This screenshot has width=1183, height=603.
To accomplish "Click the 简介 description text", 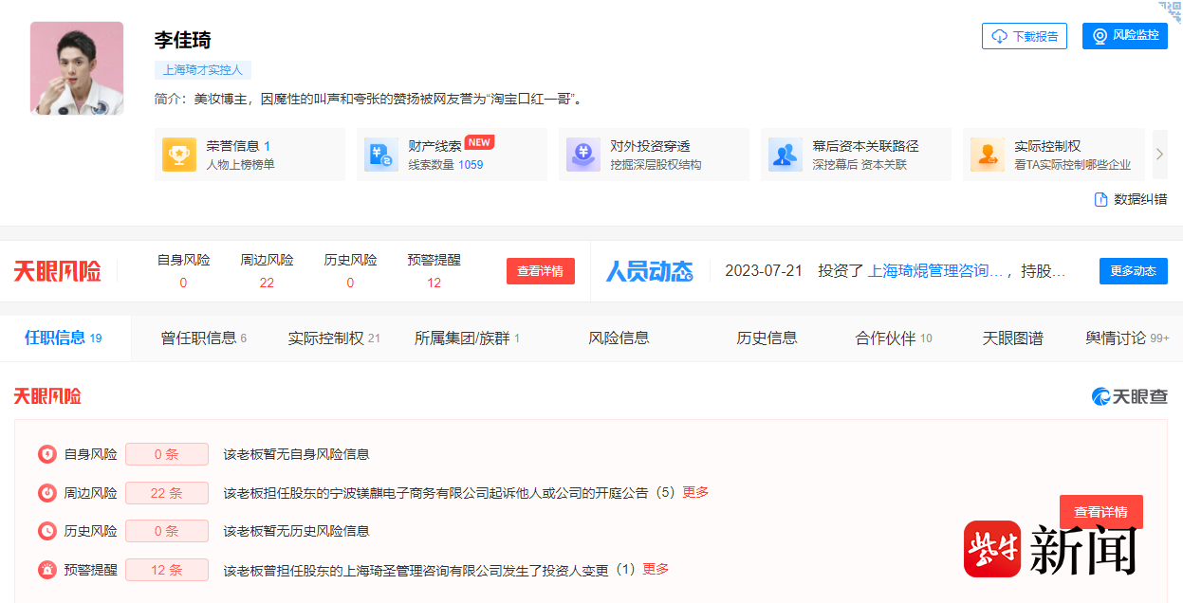I will coord(368,99).
